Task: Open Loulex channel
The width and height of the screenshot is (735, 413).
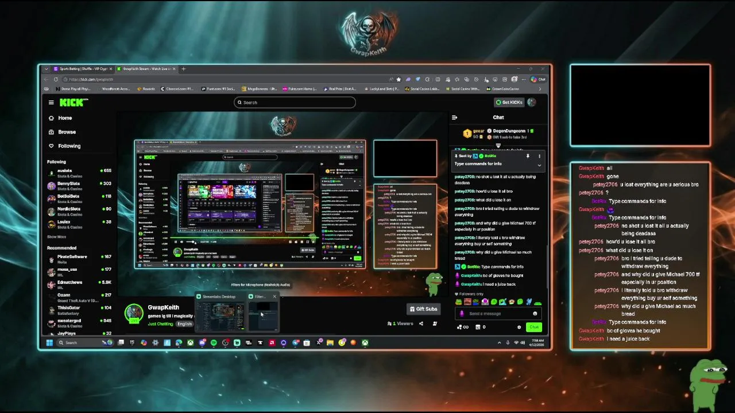Action: coord(79,223)
